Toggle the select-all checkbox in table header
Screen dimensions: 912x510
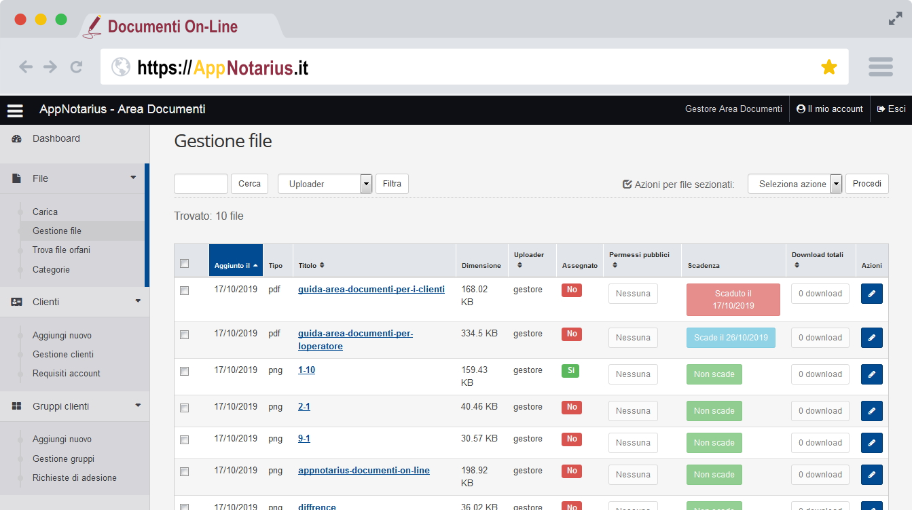(x=185, y=264)
